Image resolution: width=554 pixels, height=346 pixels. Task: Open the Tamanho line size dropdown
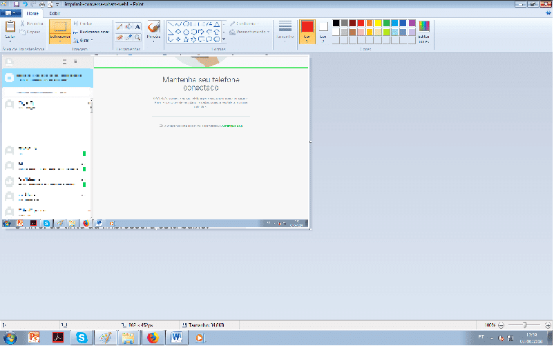point(285,31)
